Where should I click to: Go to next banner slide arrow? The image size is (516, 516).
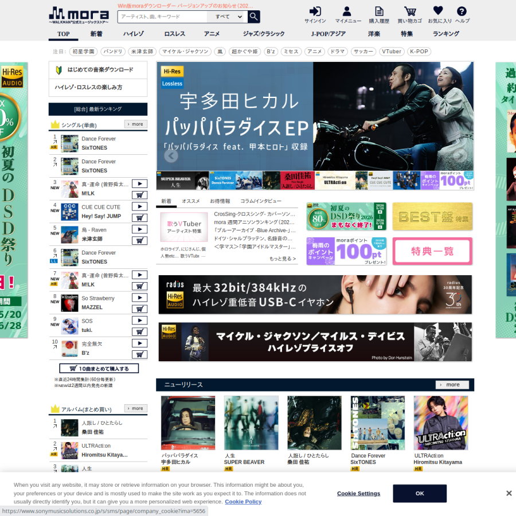(x=460, y=155)
